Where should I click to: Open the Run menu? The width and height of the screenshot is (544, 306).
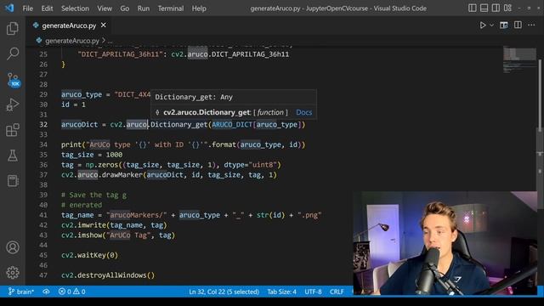(144, 8)
